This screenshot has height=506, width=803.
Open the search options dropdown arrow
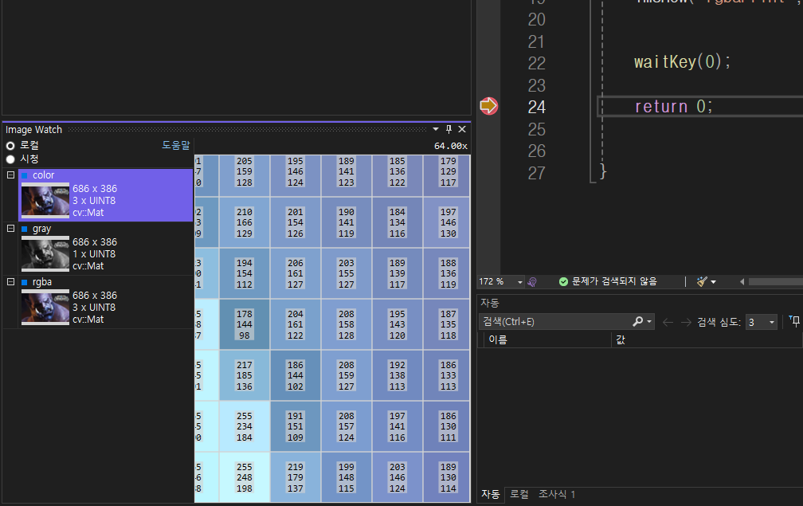[x=649, y=322]
